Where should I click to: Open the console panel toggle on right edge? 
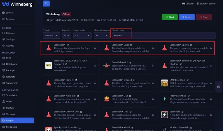pos(219,87)
